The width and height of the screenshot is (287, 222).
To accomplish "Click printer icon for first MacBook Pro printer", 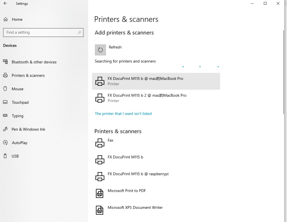I will 100,81.
